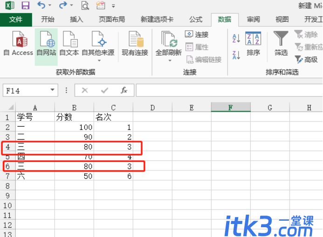The image size is (323, 237).
Task: Open 现有连接 dialog
Action: (x=135, y=44)
